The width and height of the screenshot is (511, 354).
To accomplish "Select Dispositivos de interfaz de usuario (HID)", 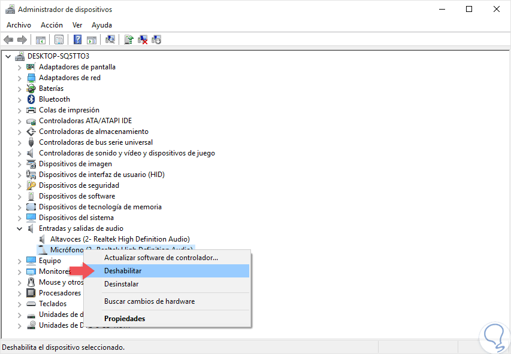I will tap(102, 175).
